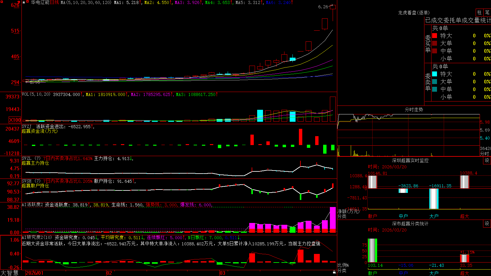Viewport: 491px width, 276px height.
Task: Click the 小单 row under 委卖单
Action: pos(461,97)
